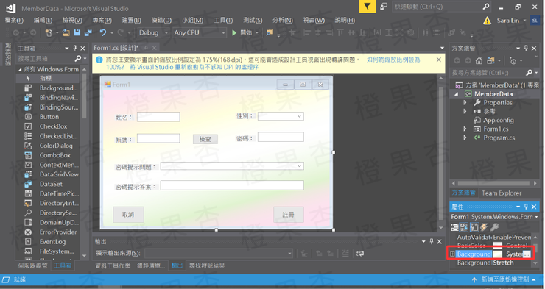Click the Save All toolbar icon
Image resolution: width=545 pixels, height=289 pixels.
click(x=88, y=32)
